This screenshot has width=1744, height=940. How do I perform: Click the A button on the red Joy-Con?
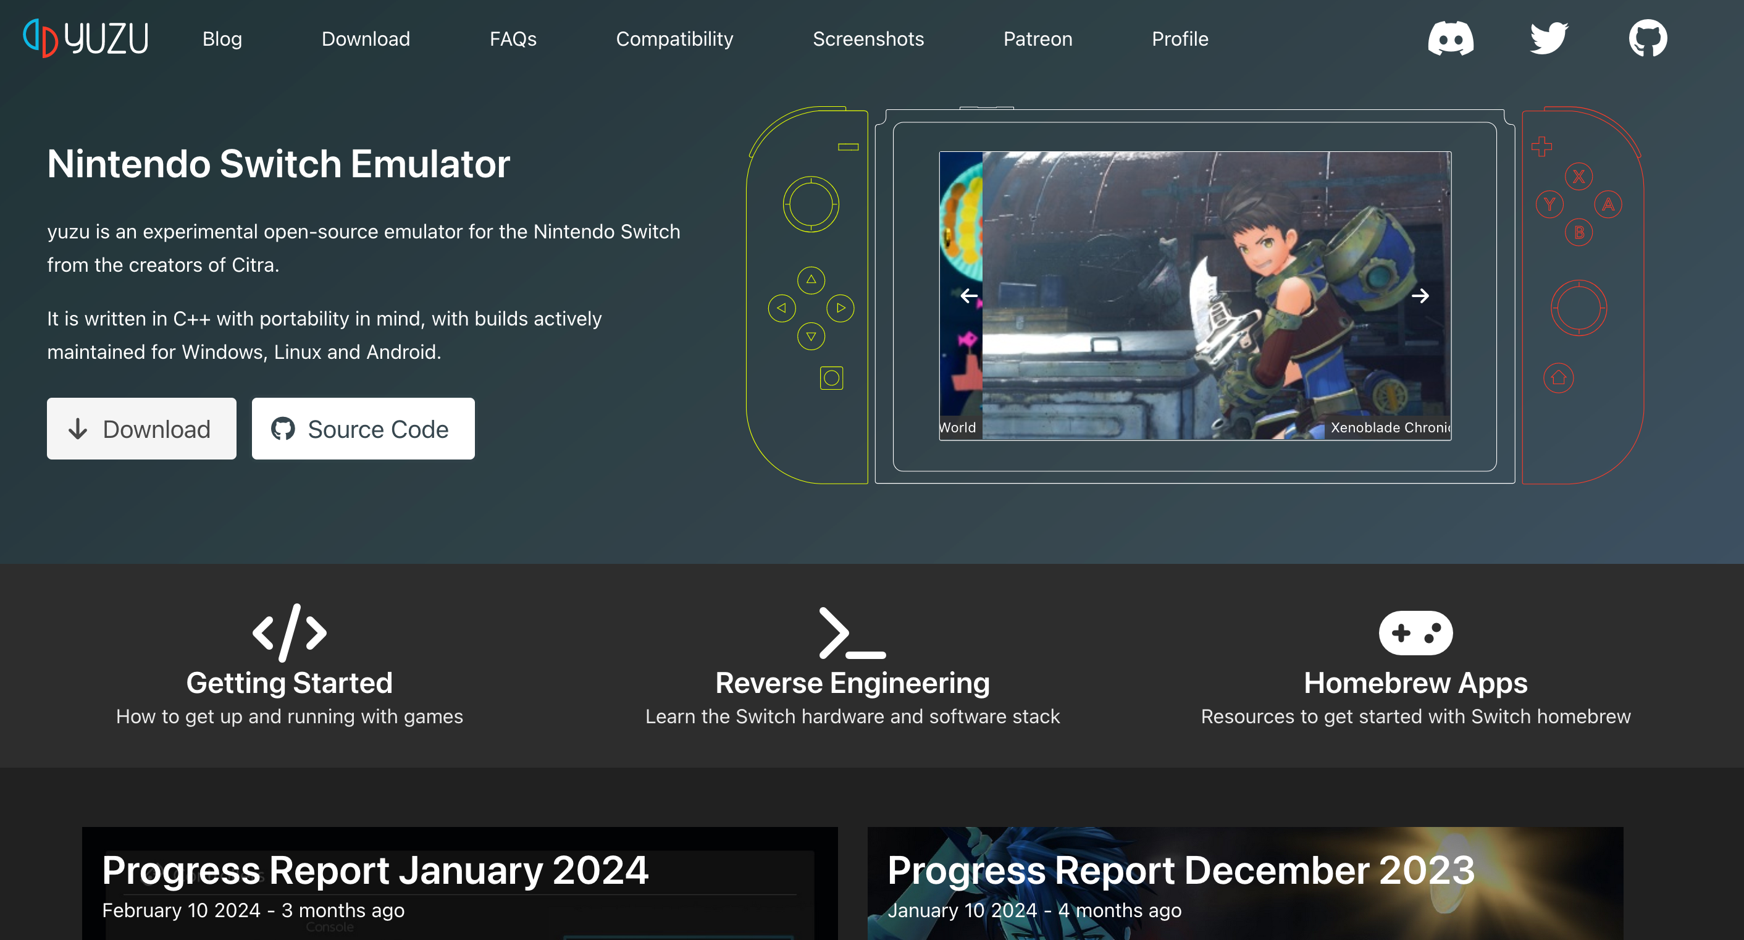[1608, 204]
